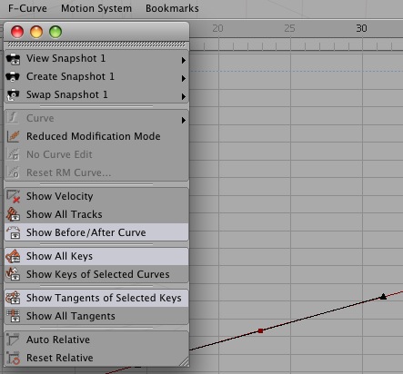Screen dimensions: 403x374
Task: Toggle Show All Tracks option
Action: pyautogui.click(x=96, y=214)
